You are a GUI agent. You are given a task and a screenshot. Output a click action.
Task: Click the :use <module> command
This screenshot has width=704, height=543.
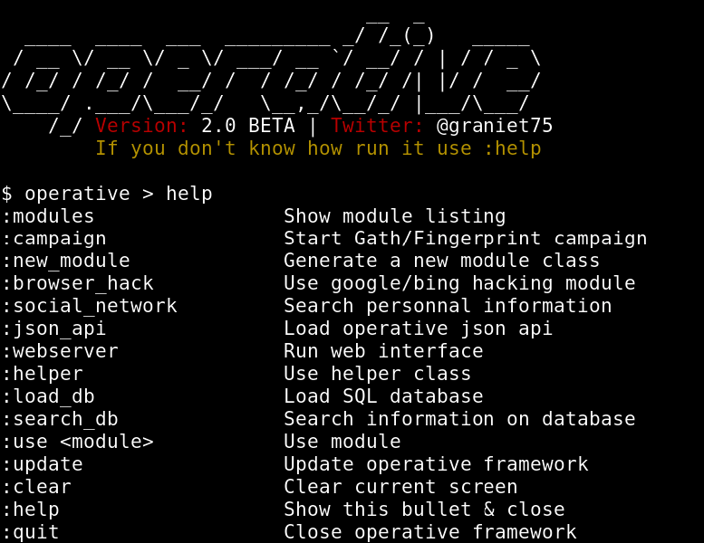(x=78, y=442)
